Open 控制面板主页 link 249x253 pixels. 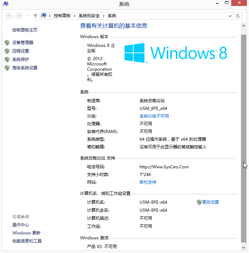[x=25, y=30]
